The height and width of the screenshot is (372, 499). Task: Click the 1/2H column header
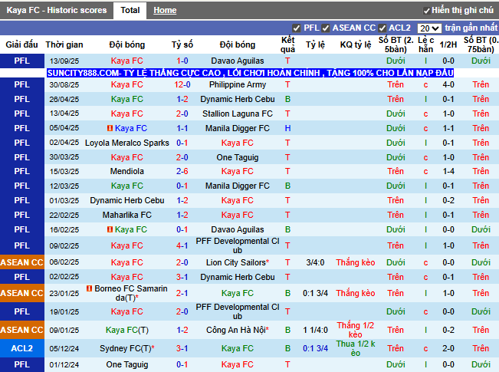point(448,44)
